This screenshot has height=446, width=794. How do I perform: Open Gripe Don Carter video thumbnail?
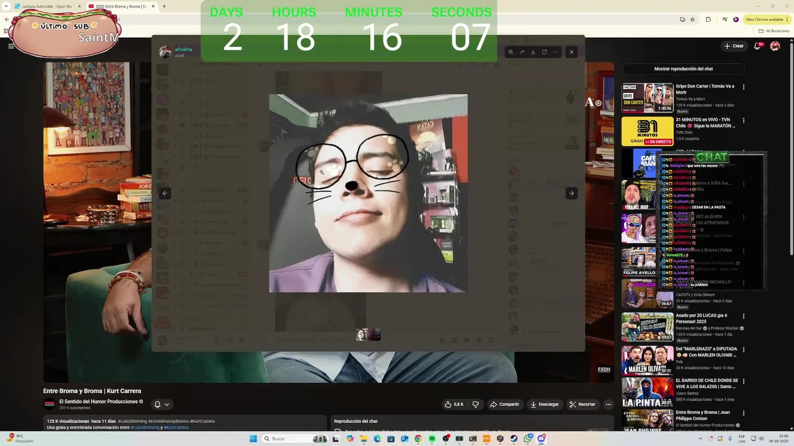[x=647, y=98]
